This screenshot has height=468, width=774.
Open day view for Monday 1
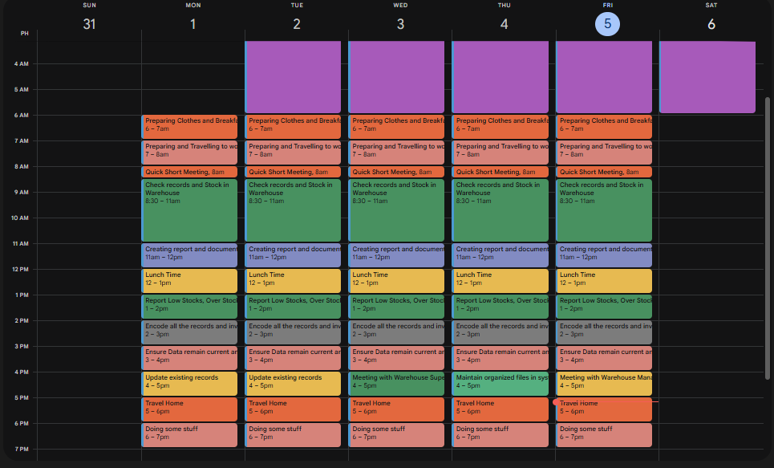coord(193,24)
